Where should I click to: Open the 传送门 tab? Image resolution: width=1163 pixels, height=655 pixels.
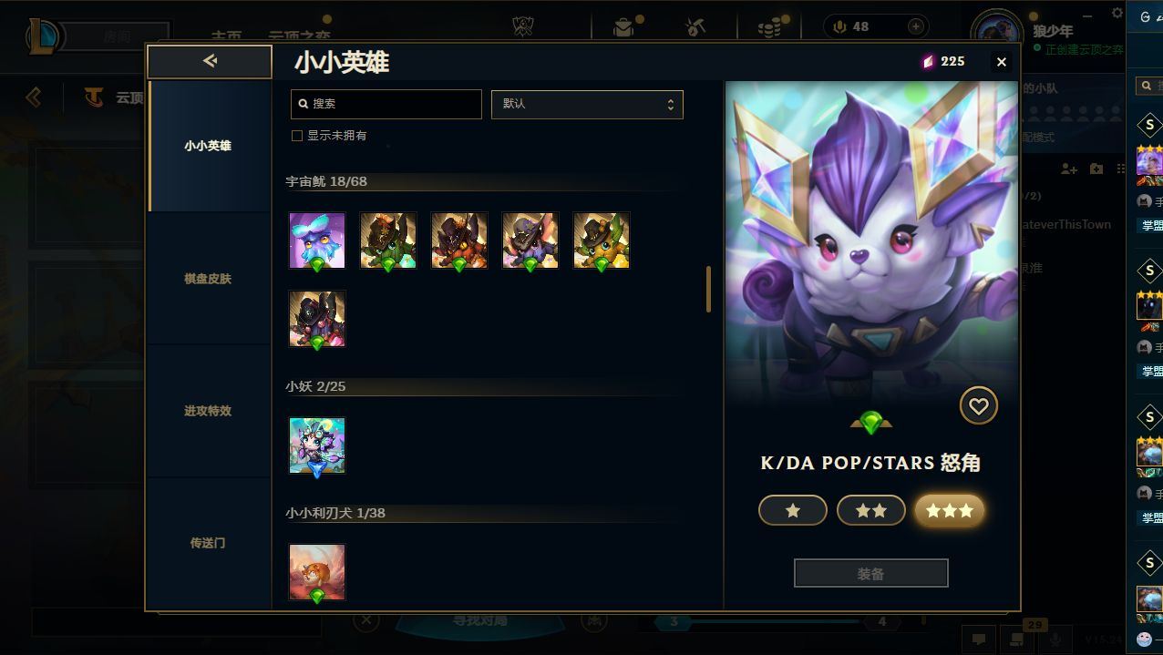tap(208, 543)
